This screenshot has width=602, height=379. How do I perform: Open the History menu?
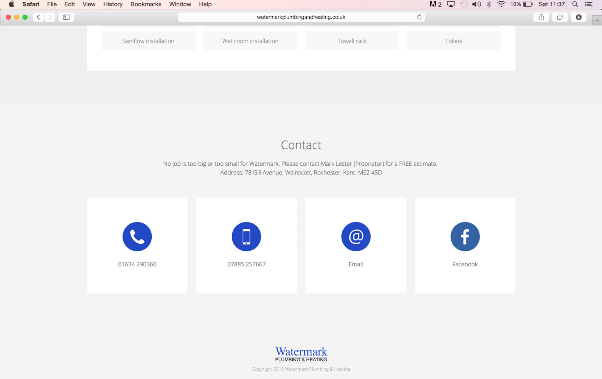[x=113, y=4]
